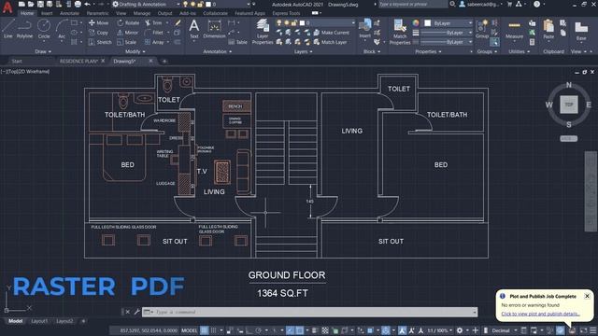Switch to RESIDENCE PLAN drawing tab

78,61
